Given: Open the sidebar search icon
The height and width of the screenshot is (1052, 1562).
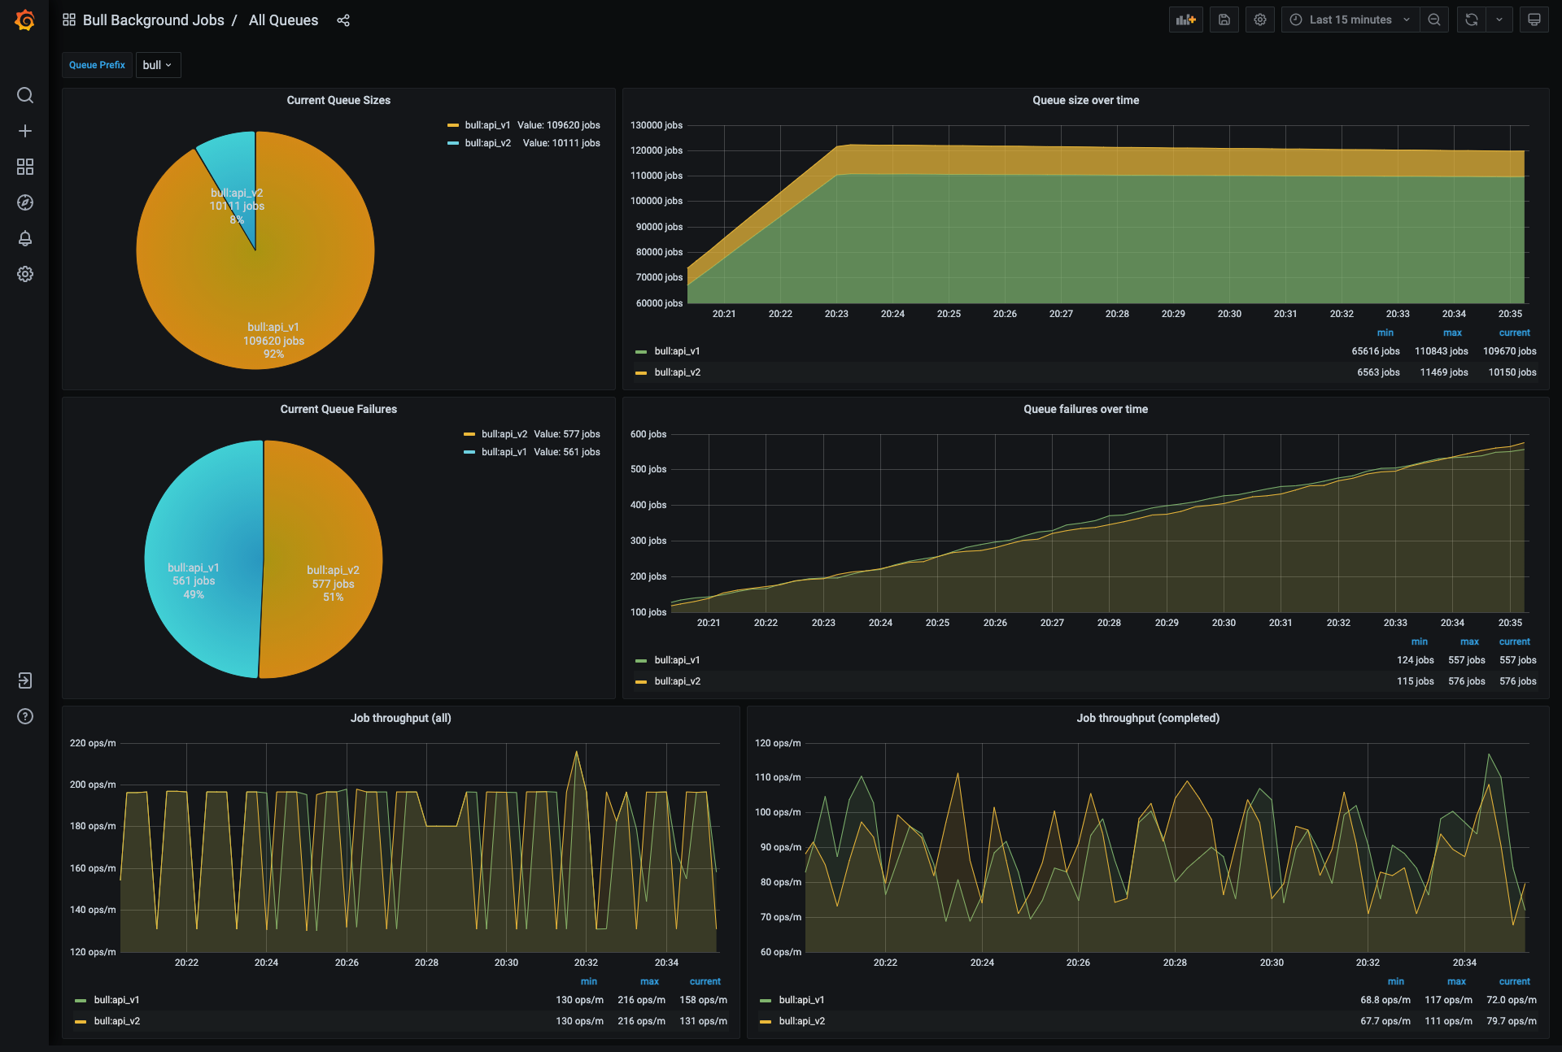Looking at the screenshot, I should click(25, 95).
